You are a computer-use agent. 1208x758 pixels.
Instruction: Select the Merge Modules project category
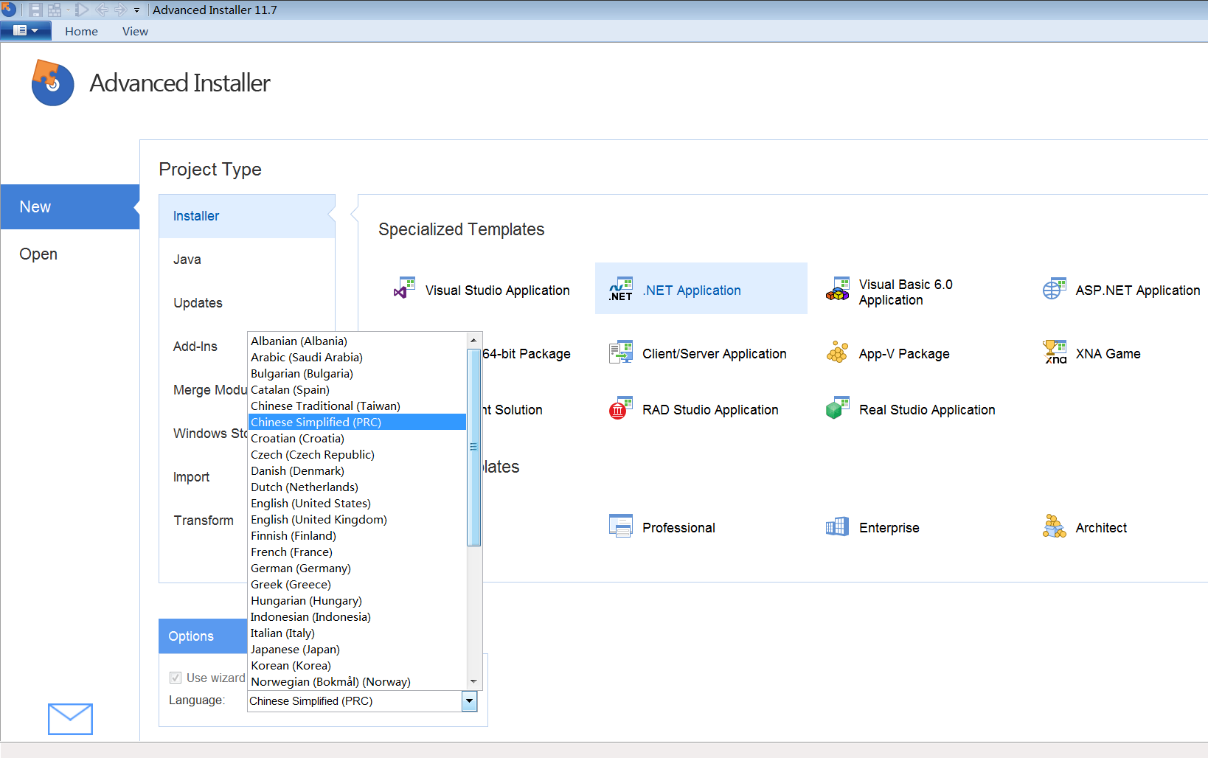pos(210,390)
